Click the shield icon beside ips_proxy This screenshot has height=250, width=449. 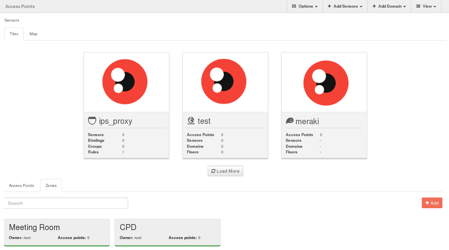point(92,121)
